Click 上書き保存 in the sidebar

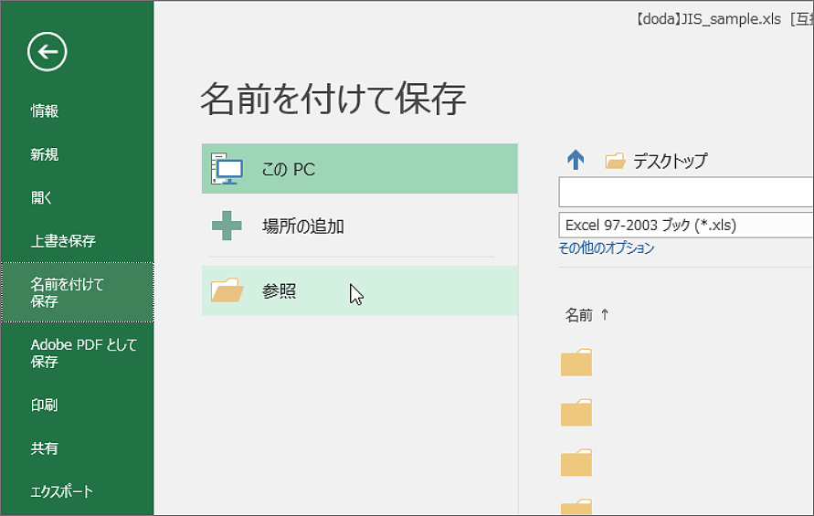(x=63, y=241)
